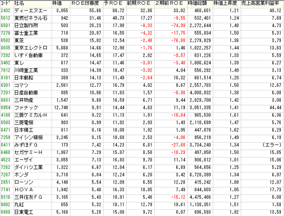The image size is (284, 216).
Task: Open stock code 7201 link
Action: click(x=5, y=93)
